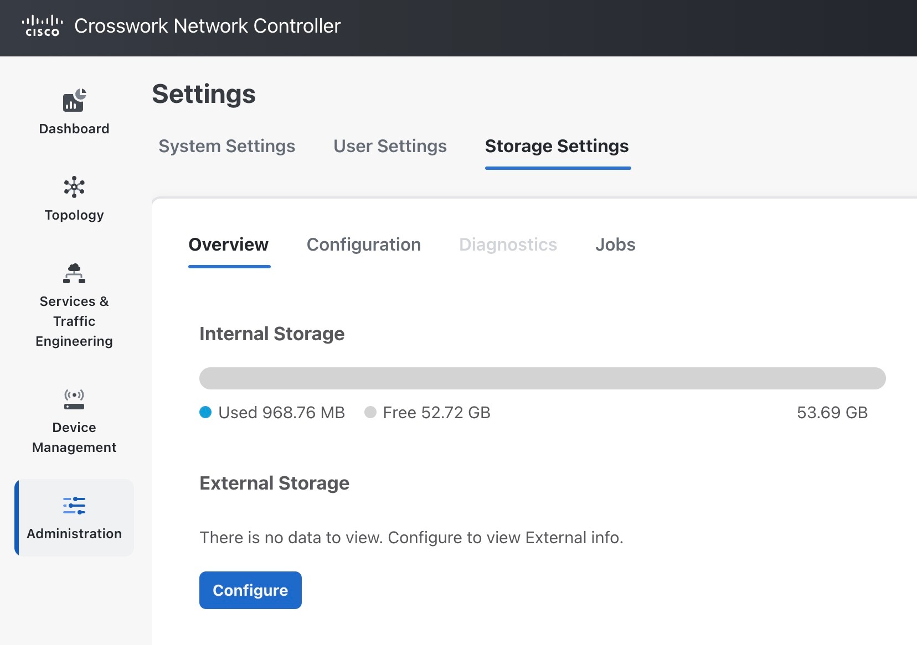Switch to the Configuration subtab
Viewport: 917px width, 645px height.
tap(364, 245)
